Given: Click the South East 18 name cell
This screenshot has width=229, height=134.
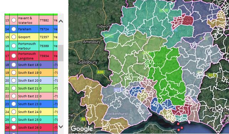Looking at the screenshot, I should 28,65.
